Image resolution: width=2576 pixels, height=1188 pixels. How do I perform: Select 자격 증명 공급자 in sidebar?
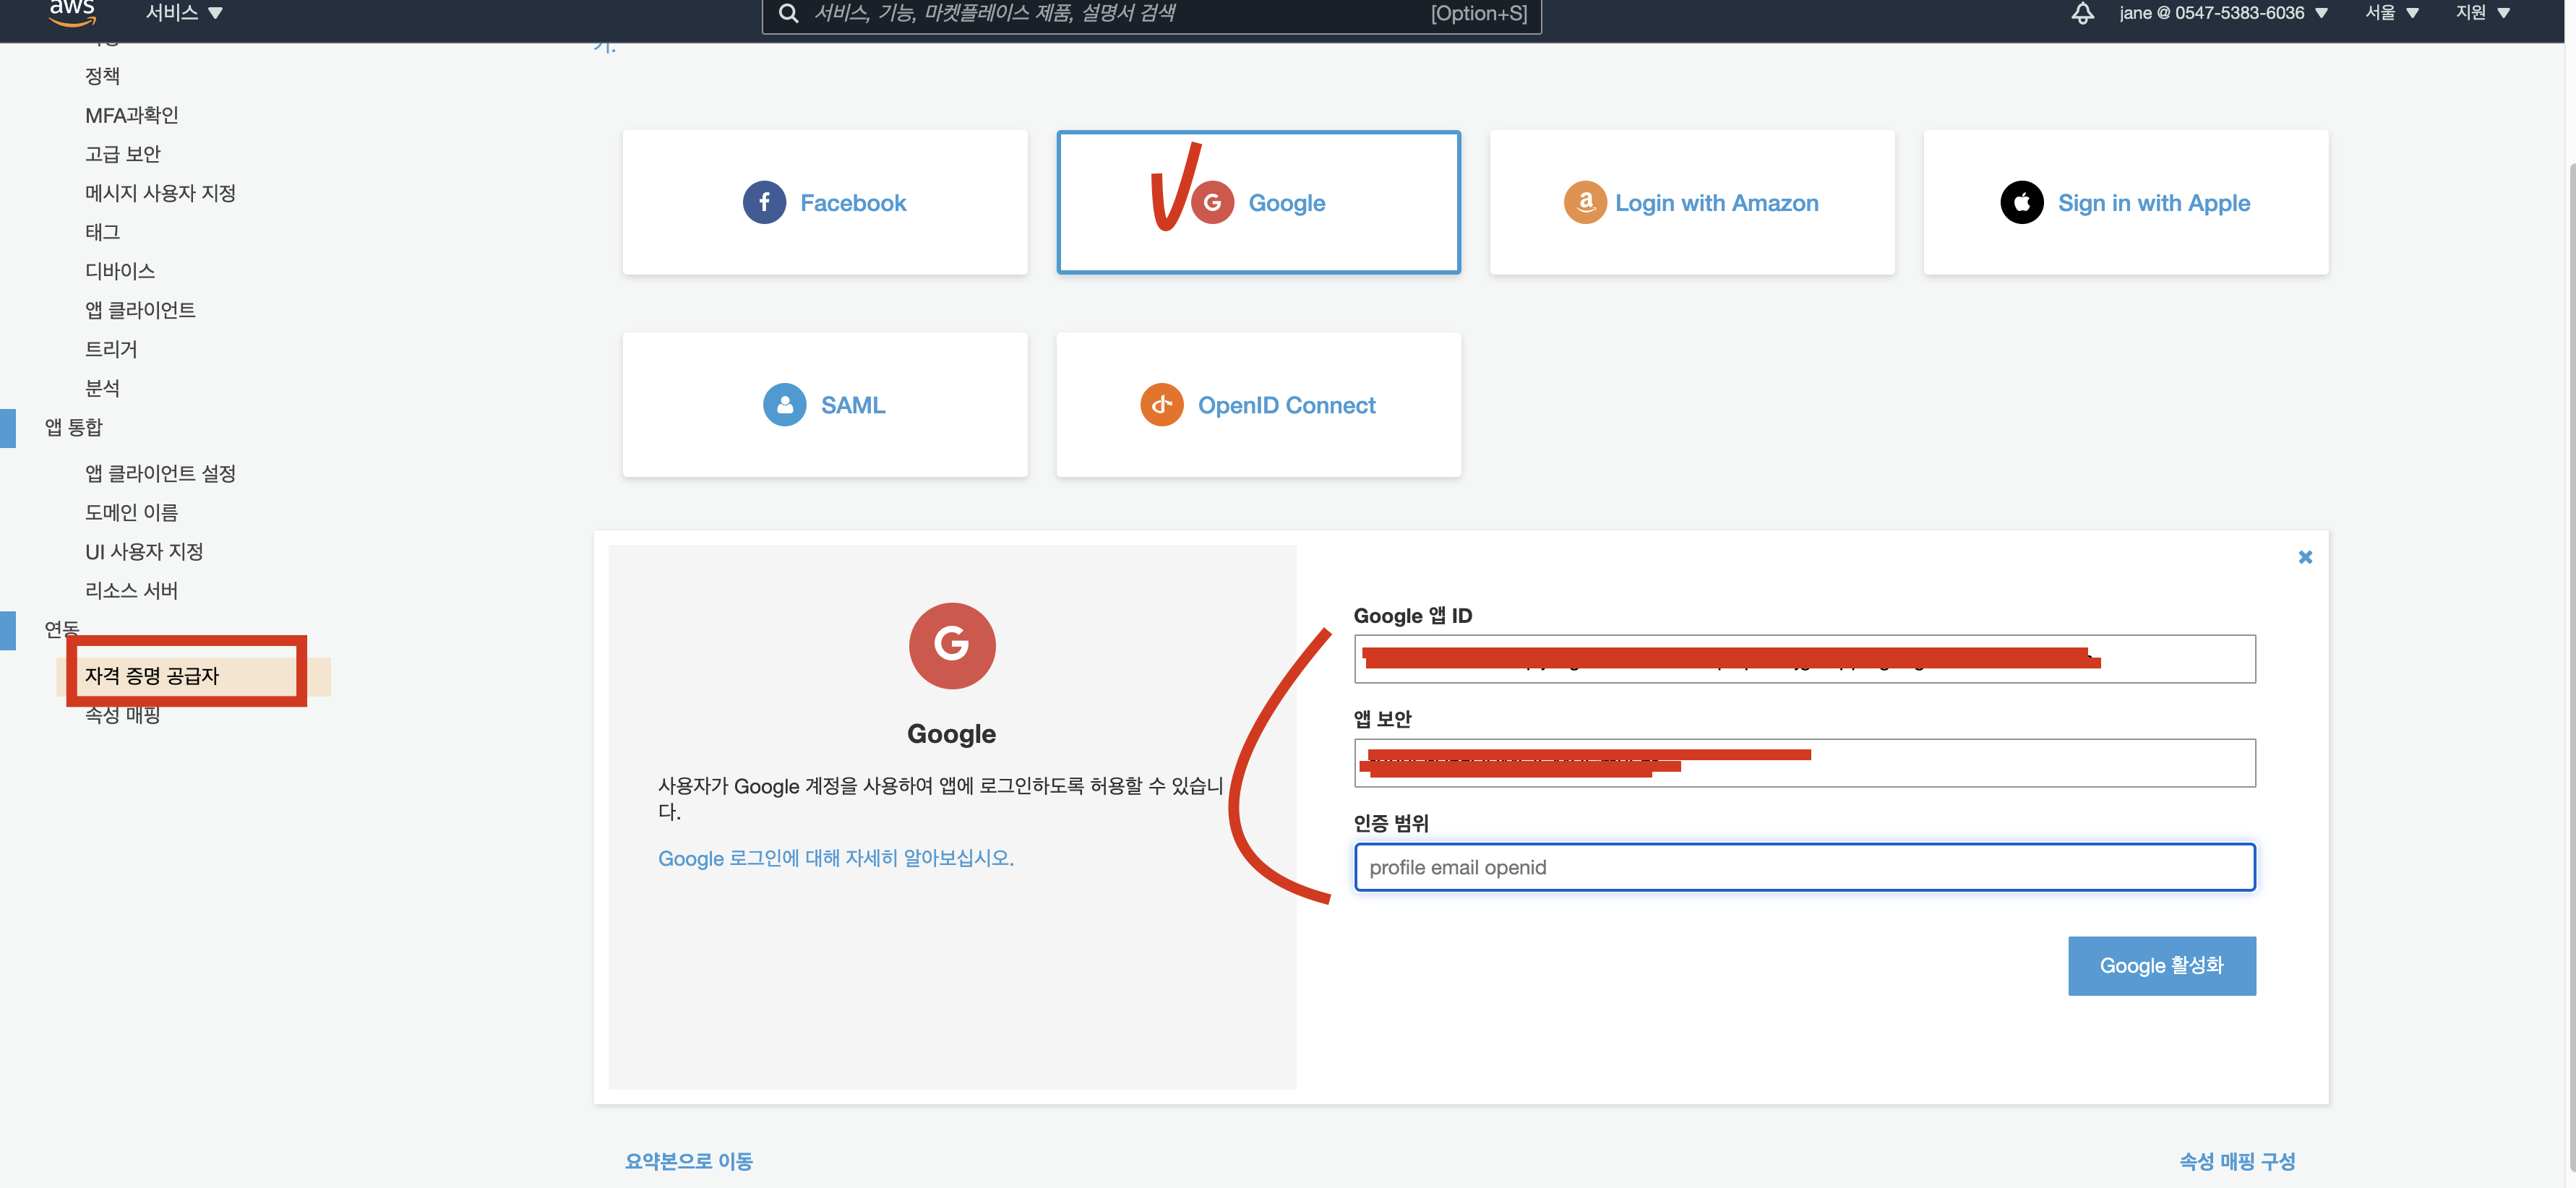coord(152,676)
